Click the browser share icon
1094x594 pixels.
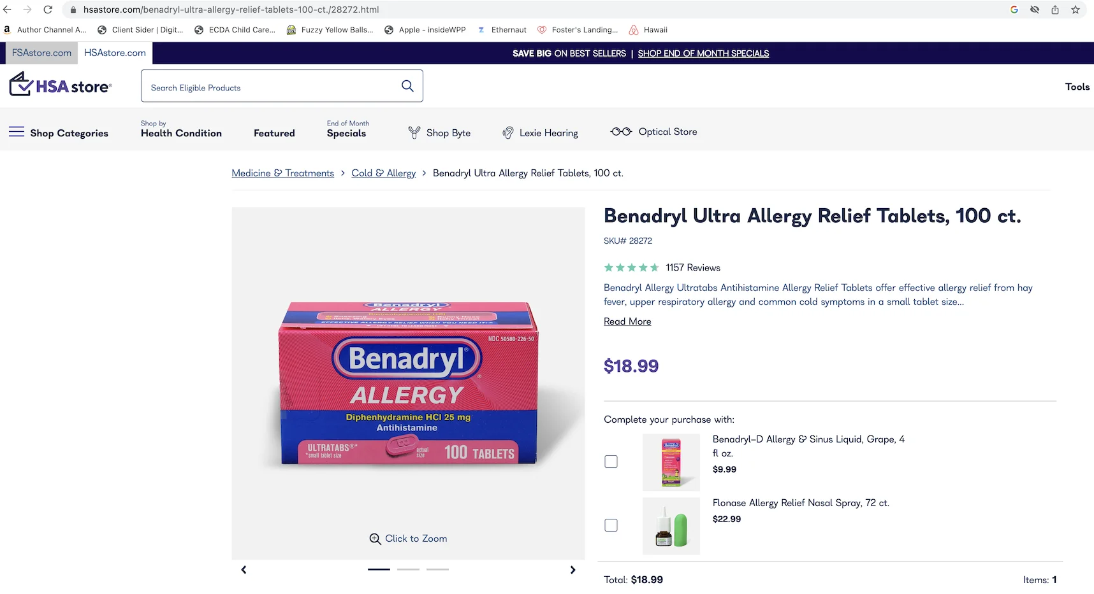tap(1055, 10)
